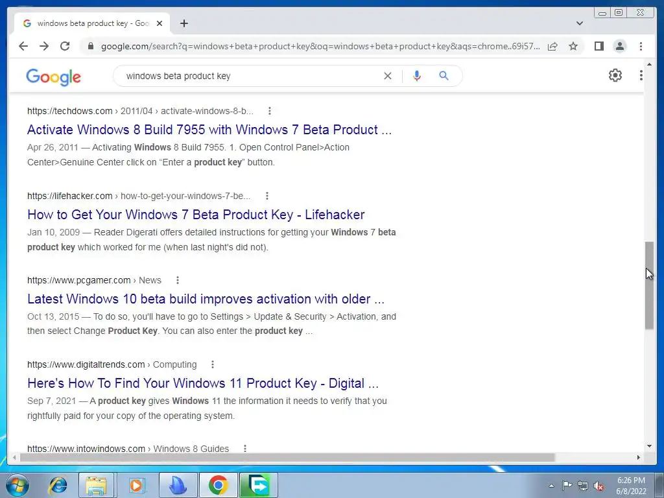
Task: Select the windows beta product key tab
Action: tap(92, 23)
